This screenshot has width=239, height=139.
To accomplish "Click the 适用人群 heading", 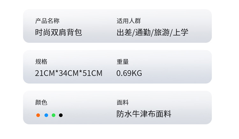I will [128, 21].
